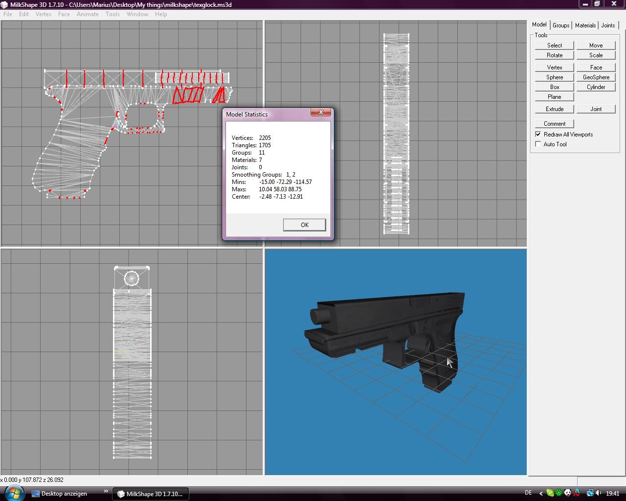Open the Tools menu
626x501 pixels.
[112, 14]
